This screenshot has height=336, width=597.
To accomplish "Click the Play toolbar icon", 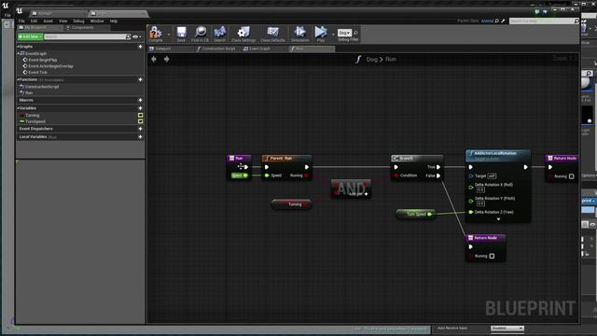I will coord(321,33).
